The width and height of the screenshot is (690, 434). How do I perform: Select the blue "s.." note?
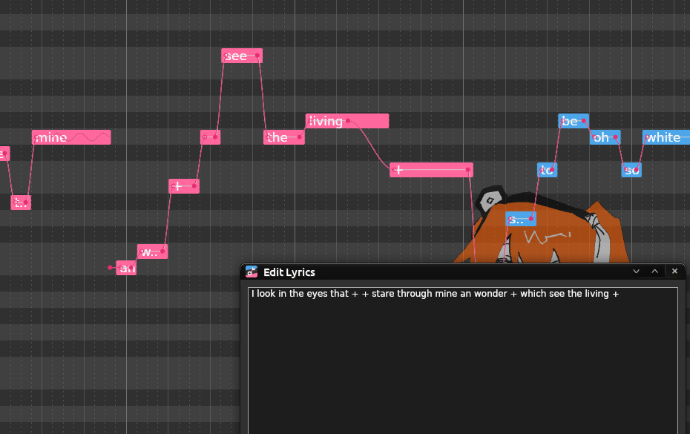(x=520, y=219)
